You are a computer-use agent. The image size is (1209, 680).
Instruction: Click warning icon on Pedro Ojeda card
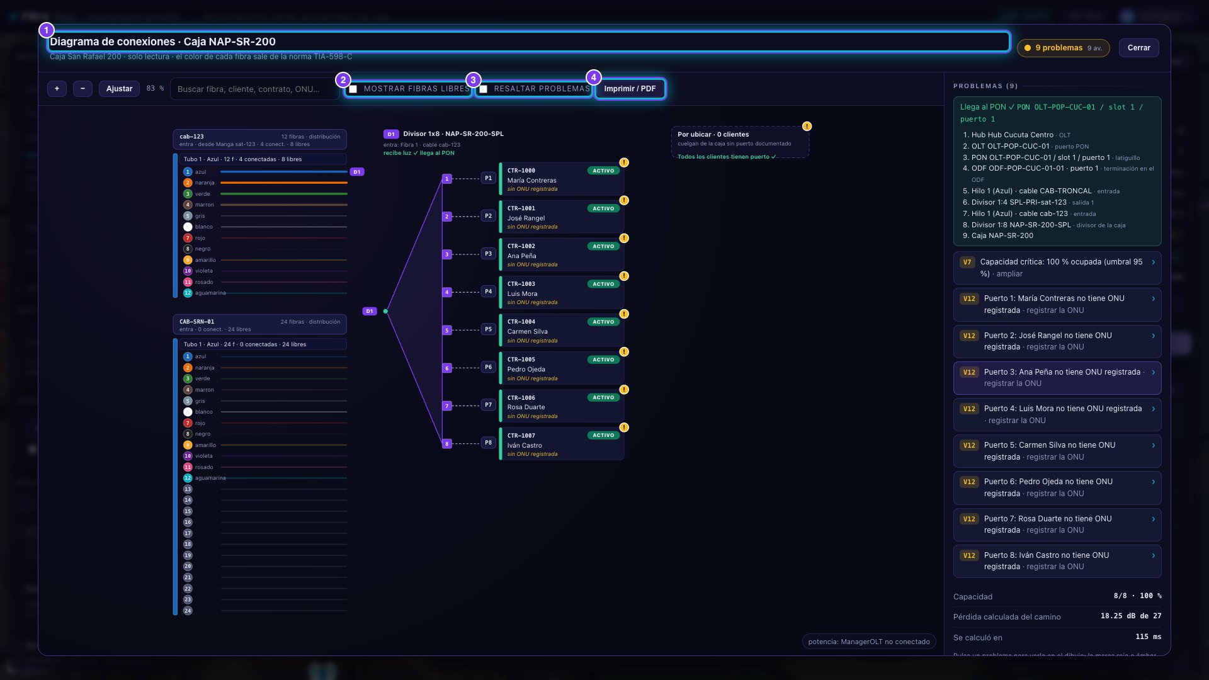[624, 351]
